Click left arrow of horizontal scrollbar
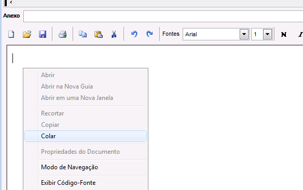Viewport: 303px width, 190px height. [x=11, y=3]
